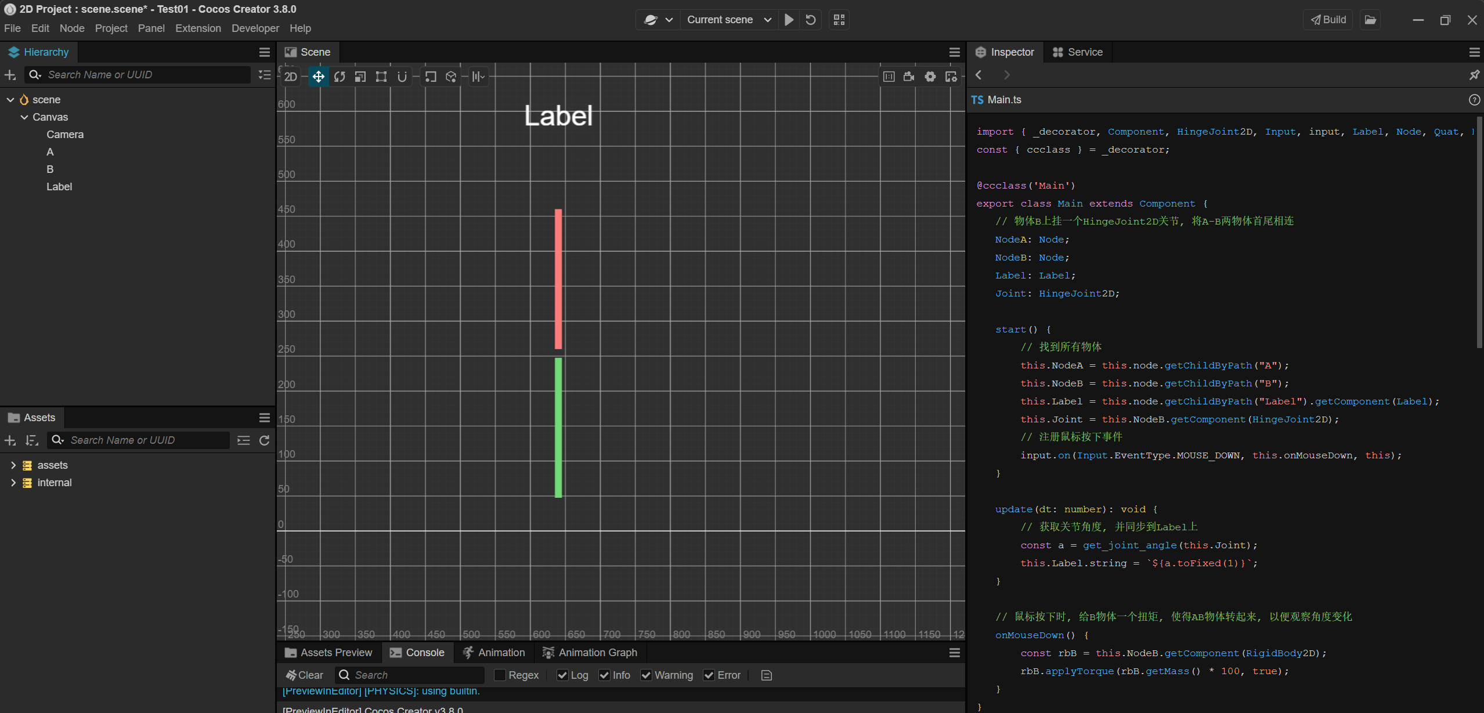Collapse the Canvas node in Hierarchy
This screenshot has width=1484, height=713.
coord(24,117)
